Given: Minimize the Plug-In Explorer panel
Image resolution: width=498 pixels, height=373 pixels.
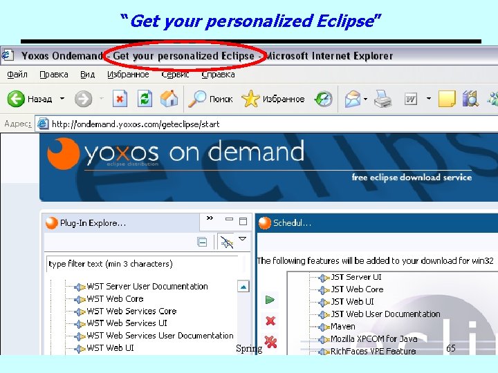Looking at the screenshot, I should 229,219.
